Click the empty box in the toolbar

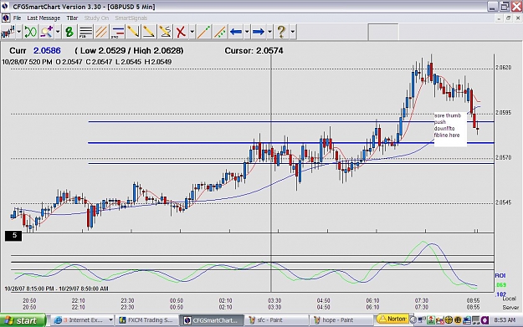click(383, 32)
